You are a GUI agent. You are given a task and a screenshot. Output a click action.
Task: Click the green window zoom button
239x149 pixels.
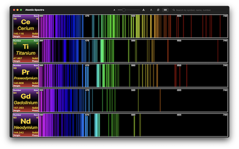tap(21, 10)
